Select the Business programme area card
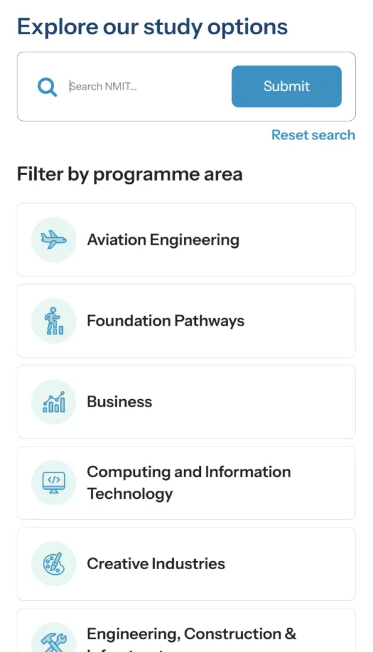Image resolution: width=373 pixels, height=652 pixels. tap(186, 402)
